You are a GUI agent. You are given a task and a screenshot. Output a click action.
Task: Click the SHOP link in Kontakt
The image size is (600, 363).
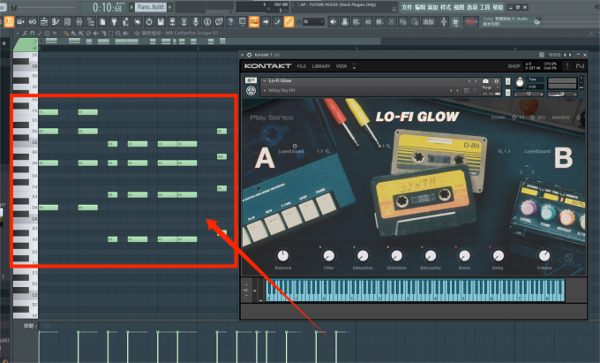514,66
